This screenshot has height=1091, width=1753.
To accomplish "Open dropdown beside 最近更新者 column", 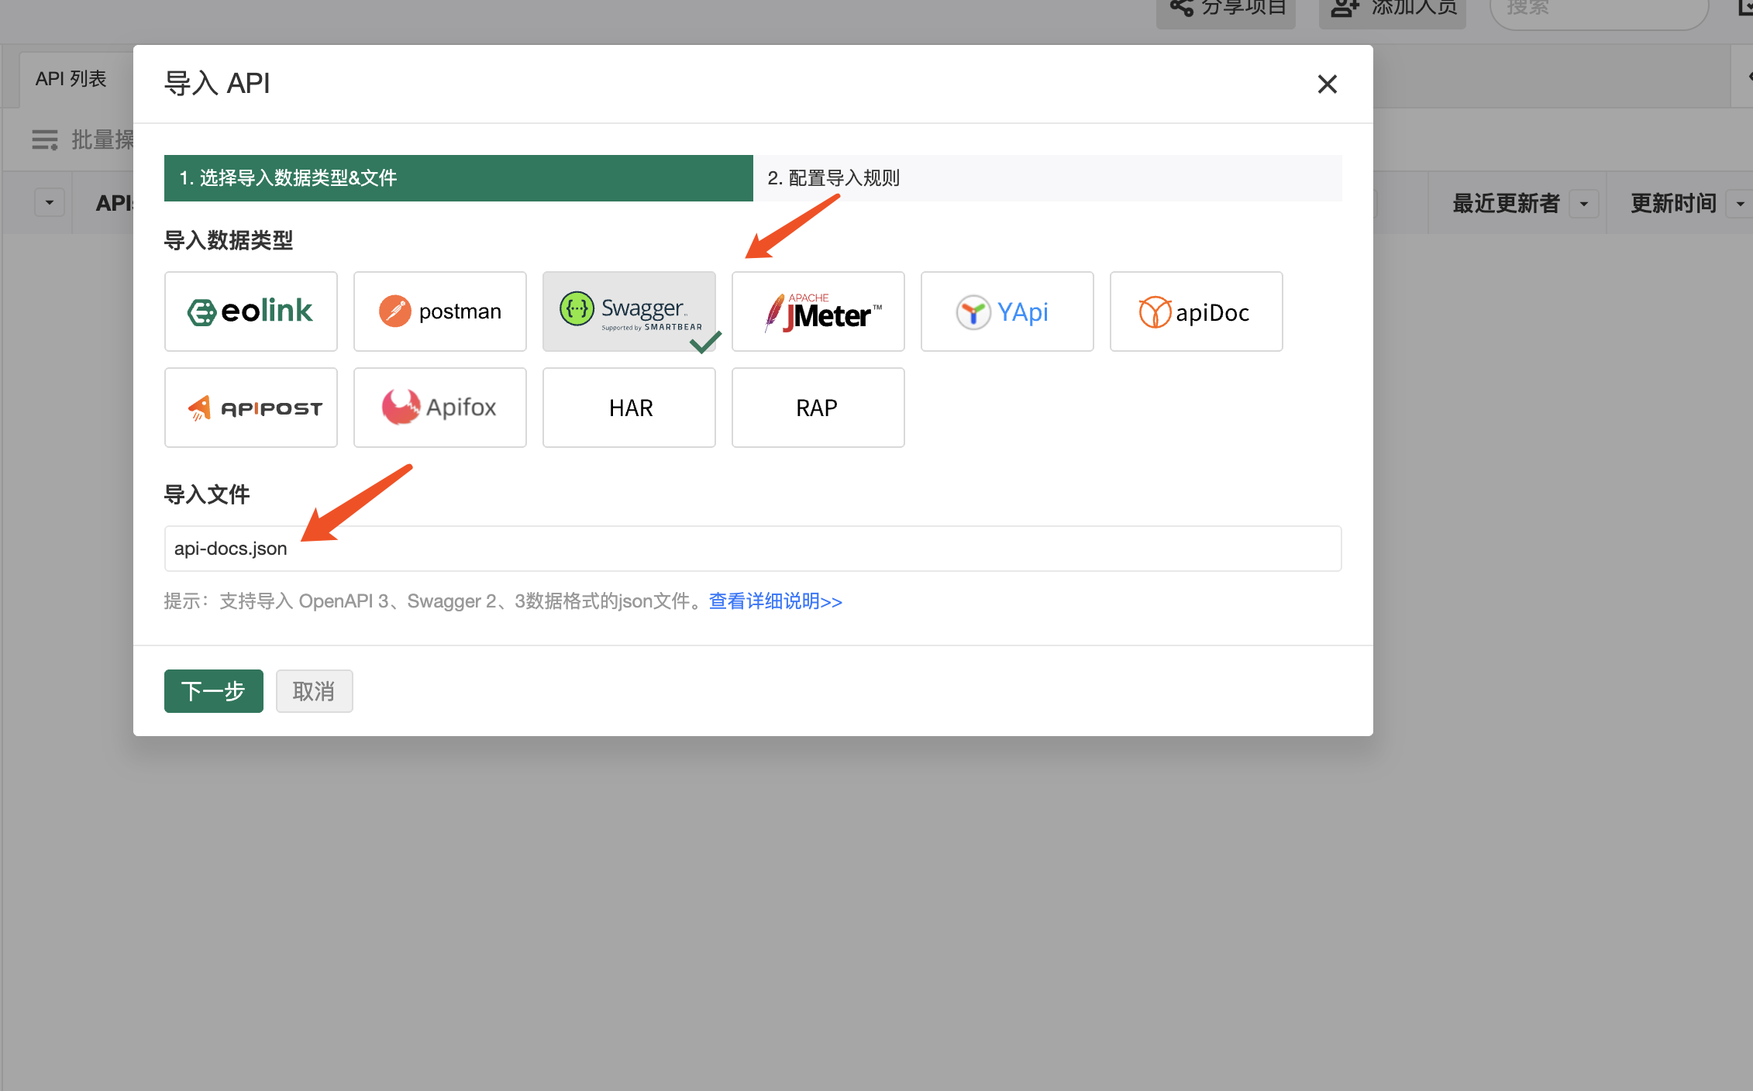I will pos(1584,204).
